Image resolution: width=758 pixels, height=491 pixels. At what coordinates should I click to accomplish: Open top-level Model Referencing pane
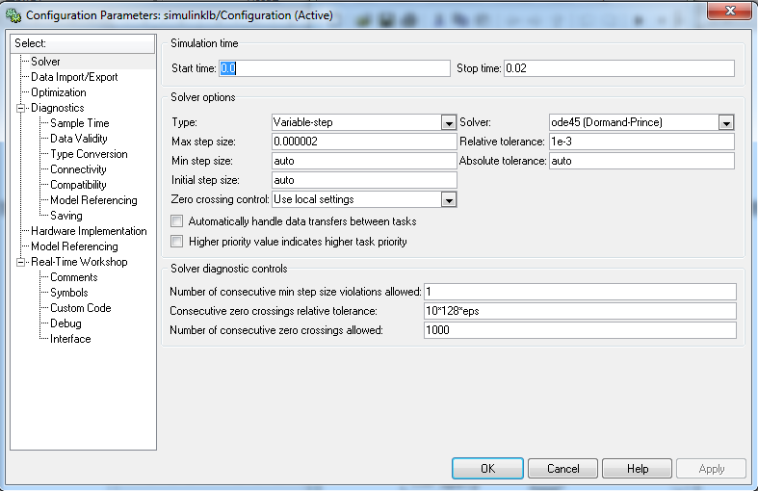coord(74,246)
